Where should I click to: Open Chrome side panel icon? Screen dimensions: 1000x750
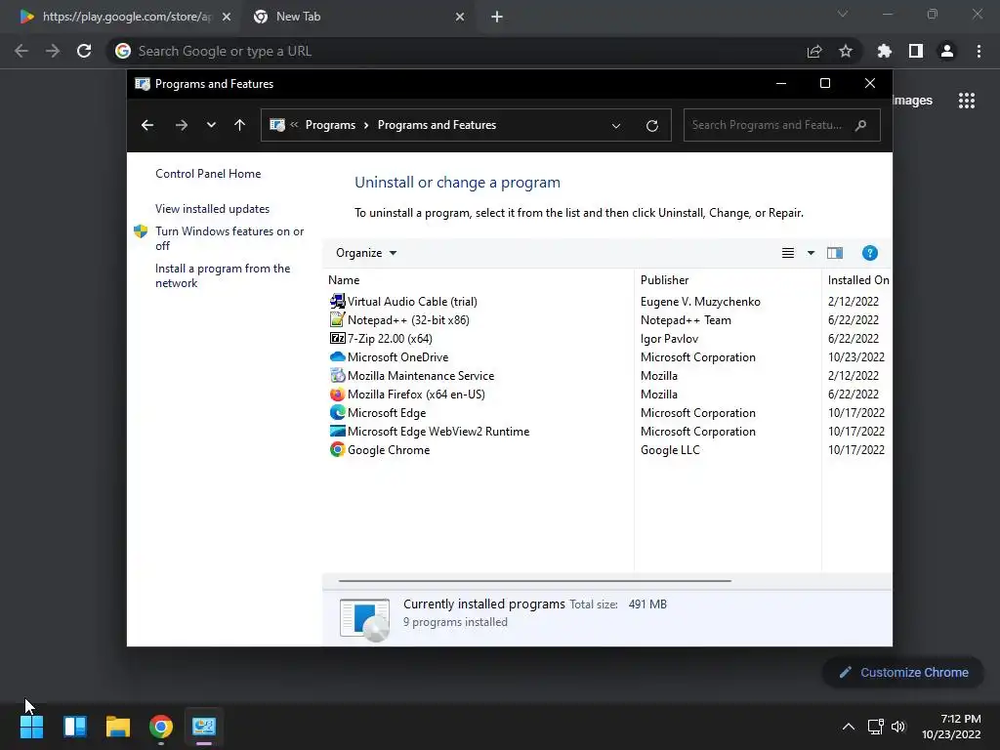[916, 51]
